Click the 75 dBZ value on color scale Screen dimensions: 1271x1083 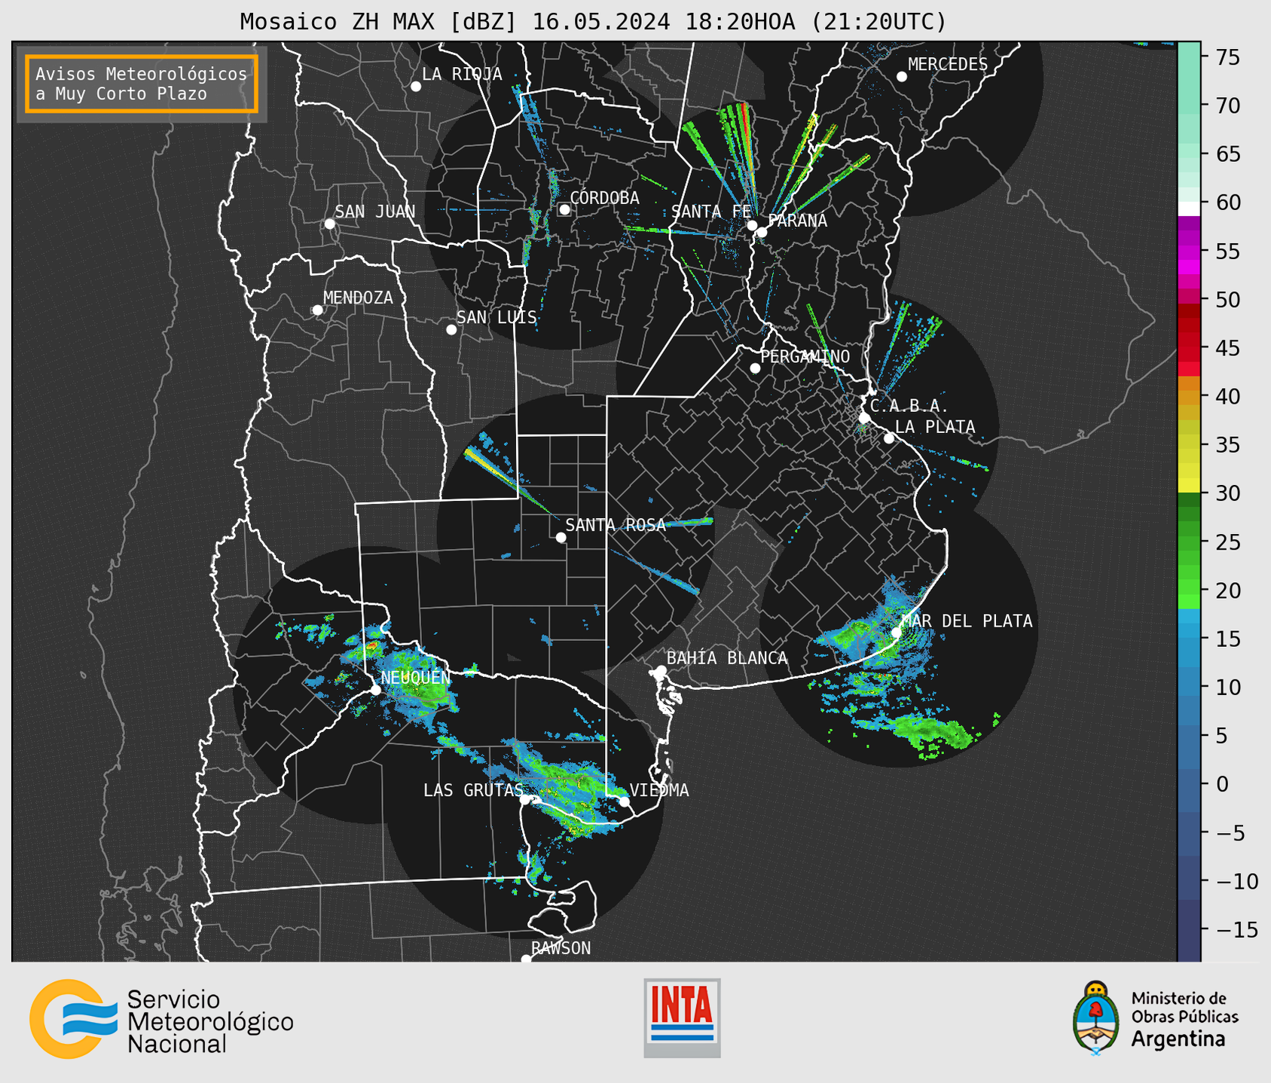[x=1227, y=57]
